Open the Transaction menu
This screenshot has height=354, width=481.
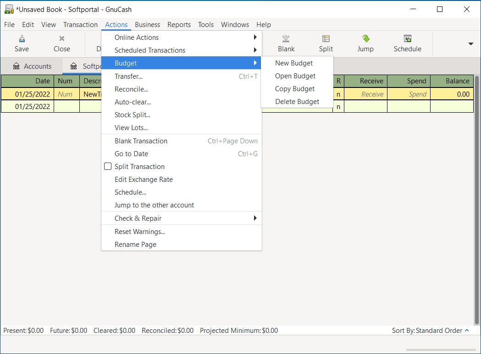(x=80, y=25)
